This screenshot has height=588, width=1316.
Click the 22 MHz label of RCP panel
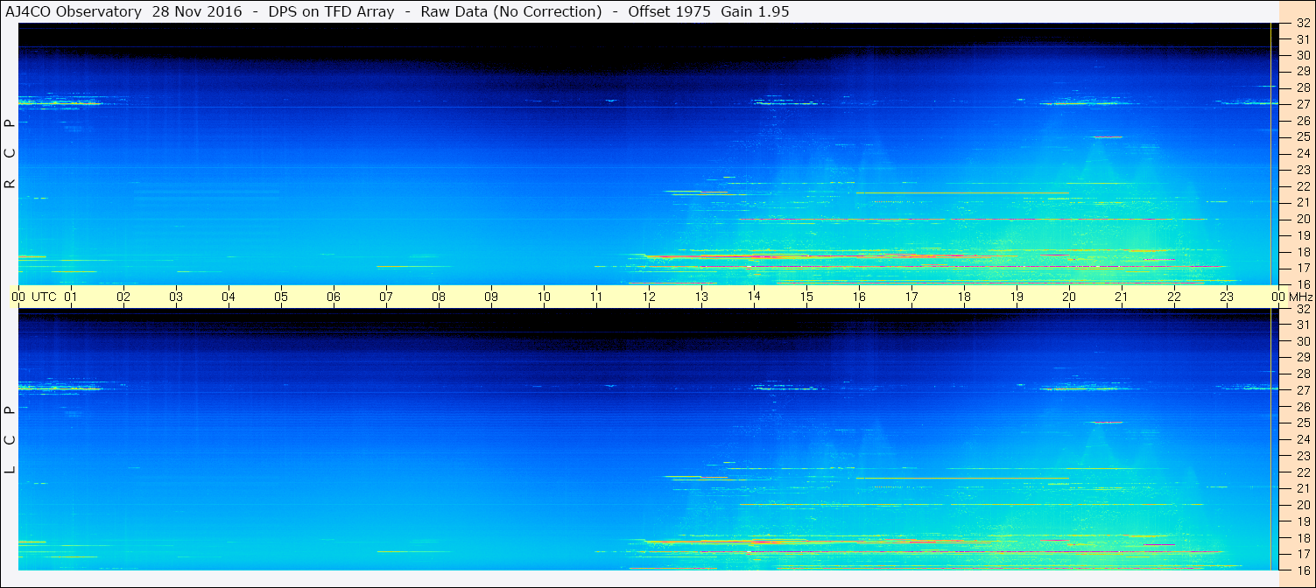pyautogui.click(x=1303, y=185)
